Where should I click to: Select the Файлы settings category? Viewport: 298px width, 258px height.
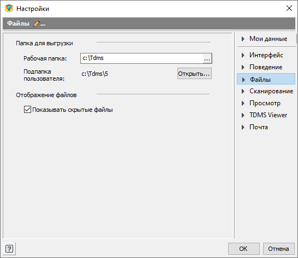click(266, 79)
